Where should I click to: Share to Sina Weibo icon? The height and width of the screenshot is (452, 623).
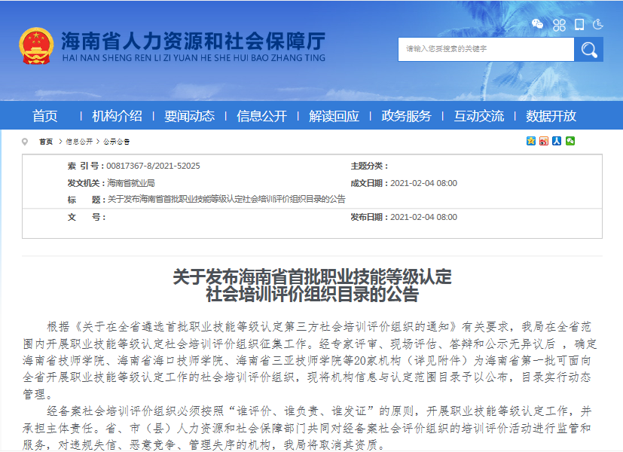tap(544, 141)
